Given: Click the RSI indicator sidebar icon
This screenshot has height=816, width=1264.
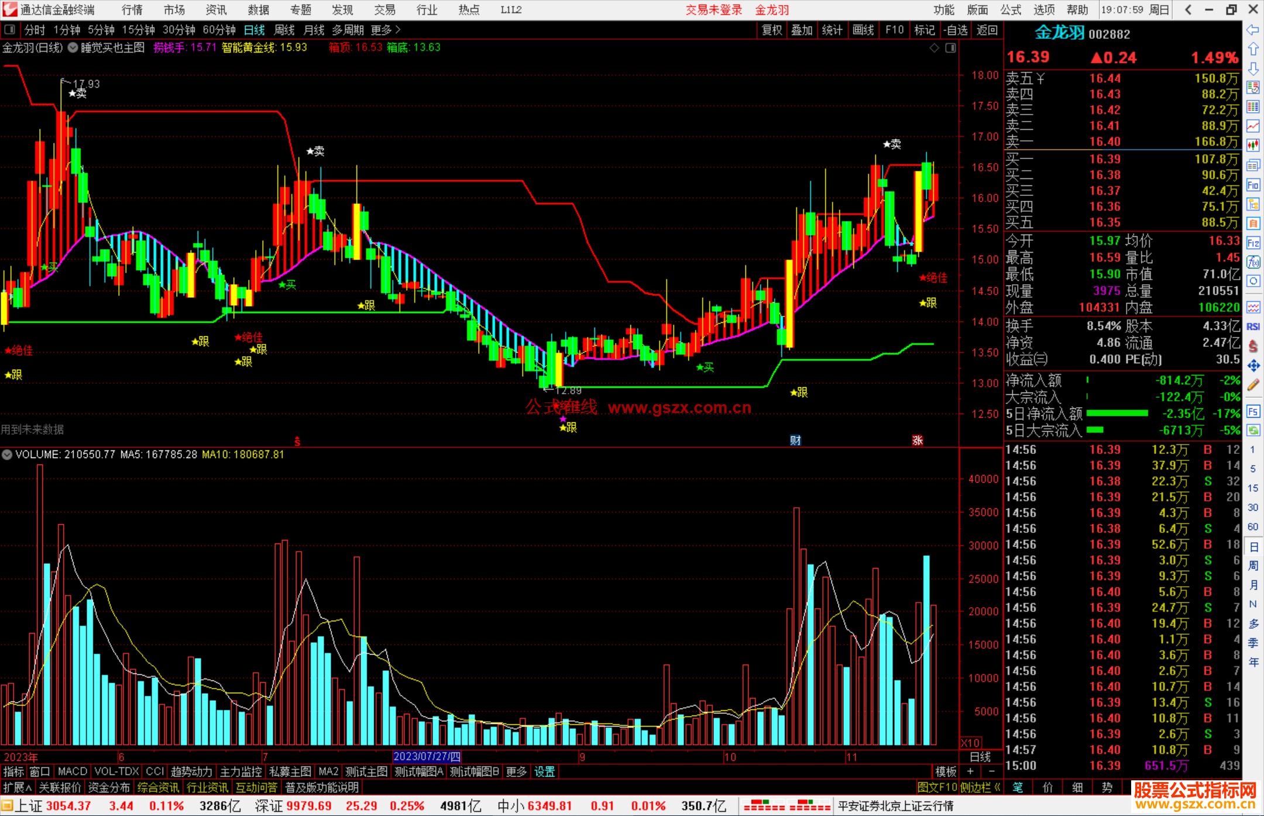Looking at the screenshot, I should click(1253, 326).
